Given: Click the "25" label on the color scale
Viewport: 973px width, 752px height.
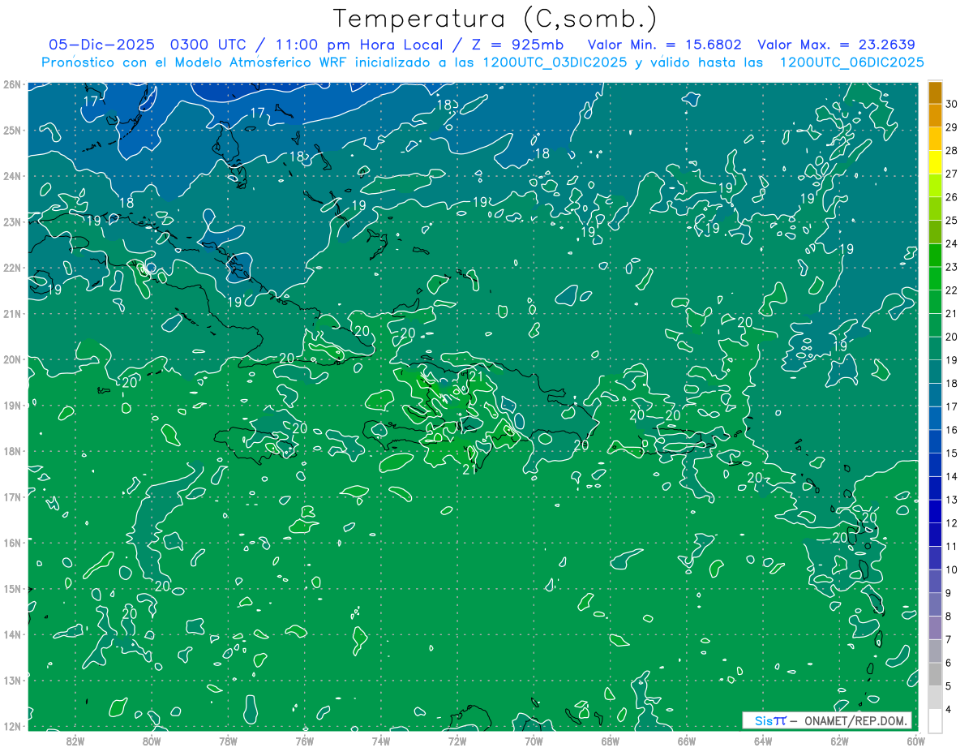Looking at the screenshot, I should 952,221.
